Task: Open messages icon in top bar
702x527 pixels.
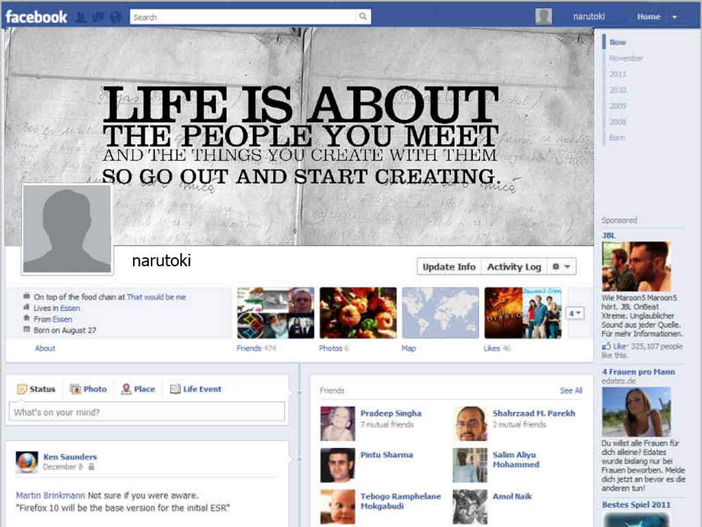Action: tap(98, 17)
